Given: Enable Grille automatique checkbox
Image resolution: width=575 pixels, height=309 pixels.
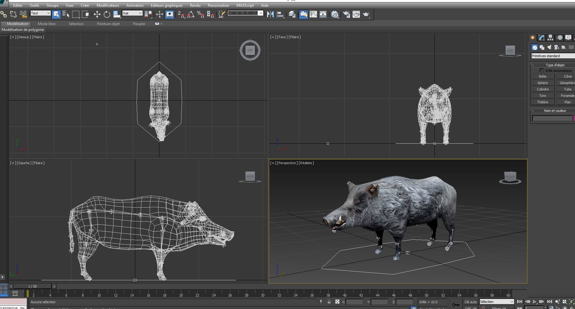Looking at the screenshot, I should coord(542,71).
